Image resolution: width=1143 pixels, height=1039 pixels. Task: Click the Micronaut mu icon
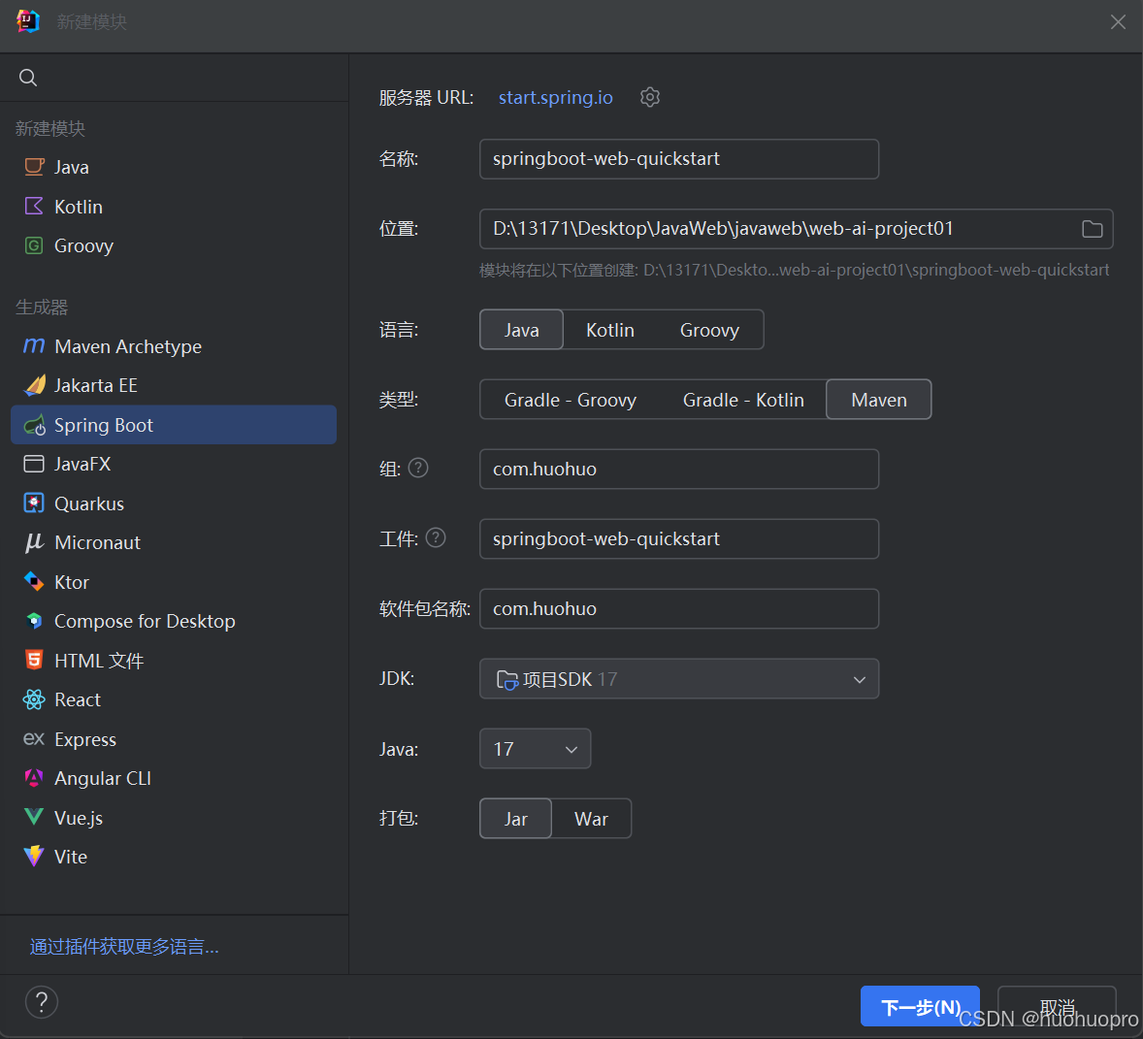[x=34, y=543]
